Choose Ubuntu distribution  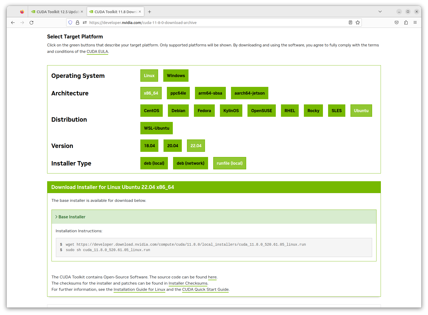[x=361, y=111]
